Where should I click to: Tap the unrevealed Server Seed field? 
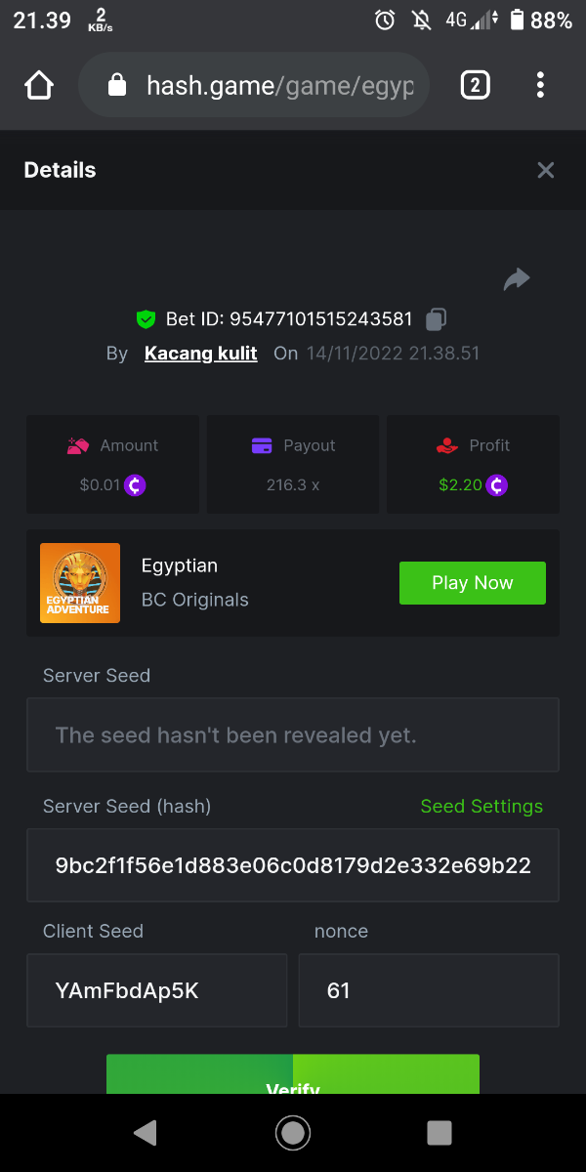click(x=293, y=734)
